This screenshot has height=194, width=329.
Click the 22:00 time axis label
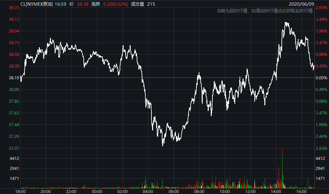click(x=71, y=191)
